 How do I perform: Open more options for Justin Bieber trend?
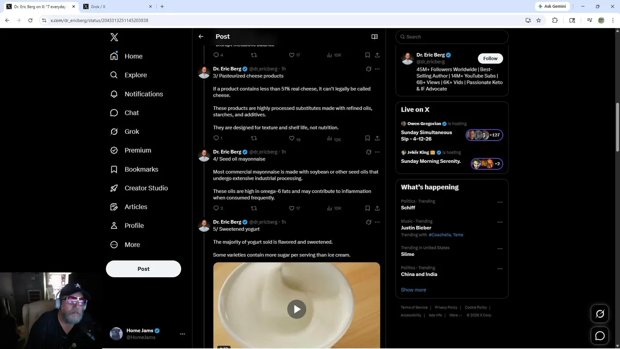point(500,222)
